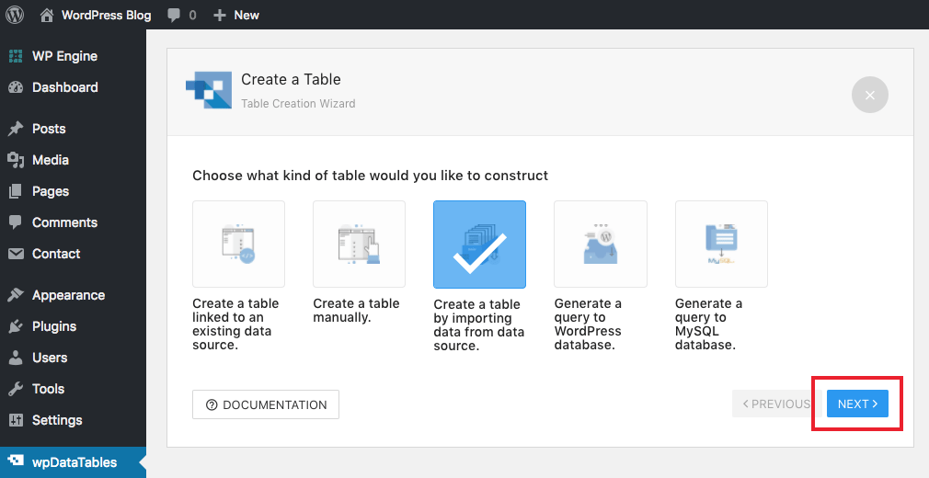
Task: Click 'Generate a query to WordPress database.' text
Action: point(588,324)
